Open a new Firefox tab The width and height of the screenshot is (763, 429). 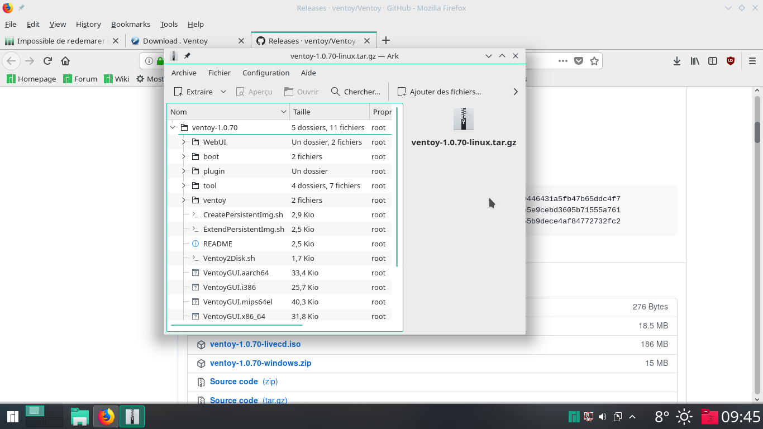385,40
